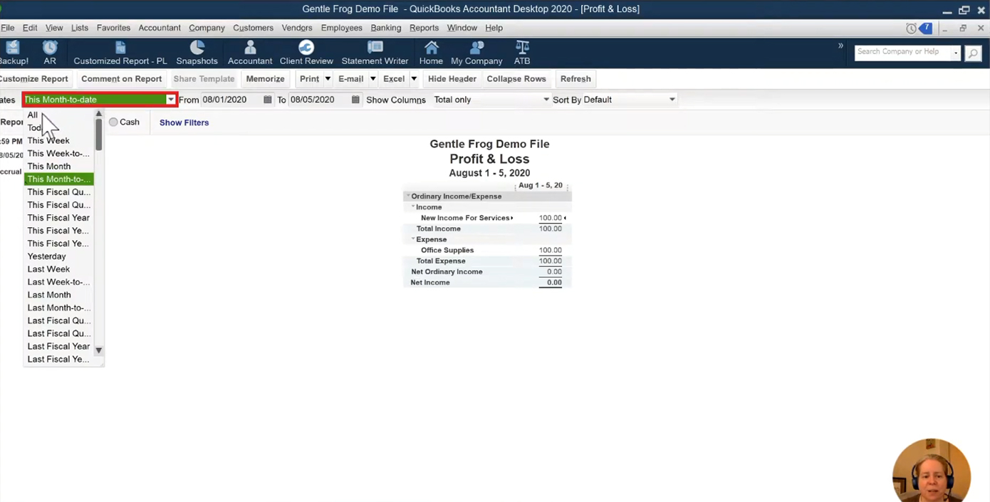Image resolution: width=990 pixels, height=502 pixels.
Task: Click the Memorize button
Action: tap(265, 79)
